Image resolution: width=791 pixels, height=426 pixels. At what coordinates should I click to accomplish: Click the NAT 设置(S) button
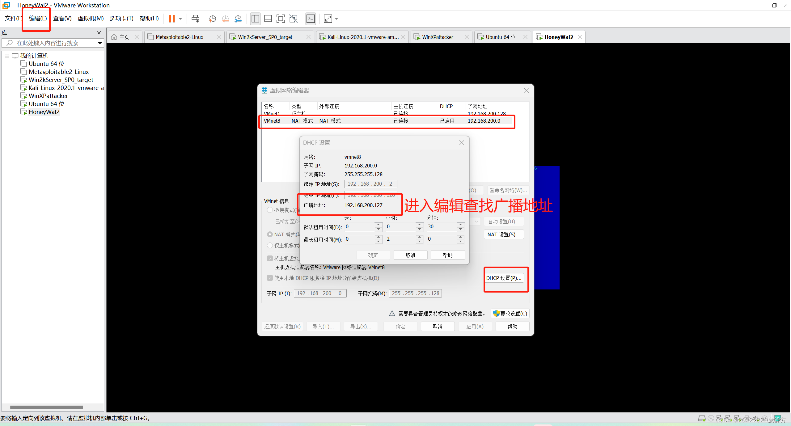(x=503, y=234)
